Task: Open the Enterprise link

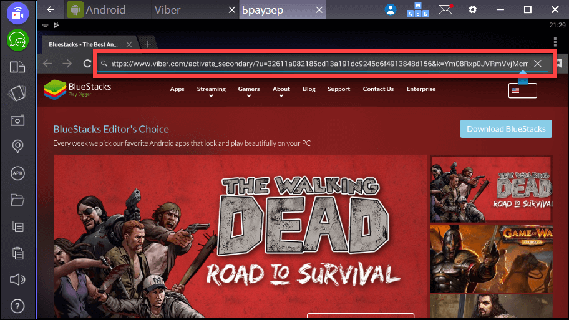Action: pos(421,89)
